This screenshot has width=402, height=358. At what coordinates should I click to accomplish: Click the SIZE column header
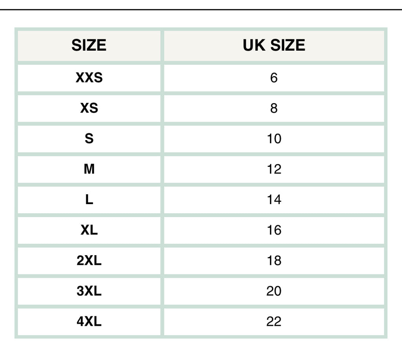click(x=89, y=46)
